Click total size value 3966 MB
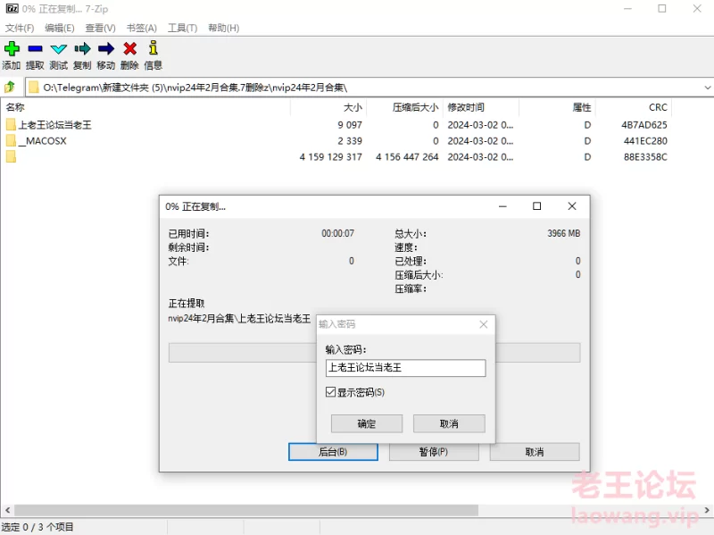Viewport: 714px width, 535px height. 564,233
